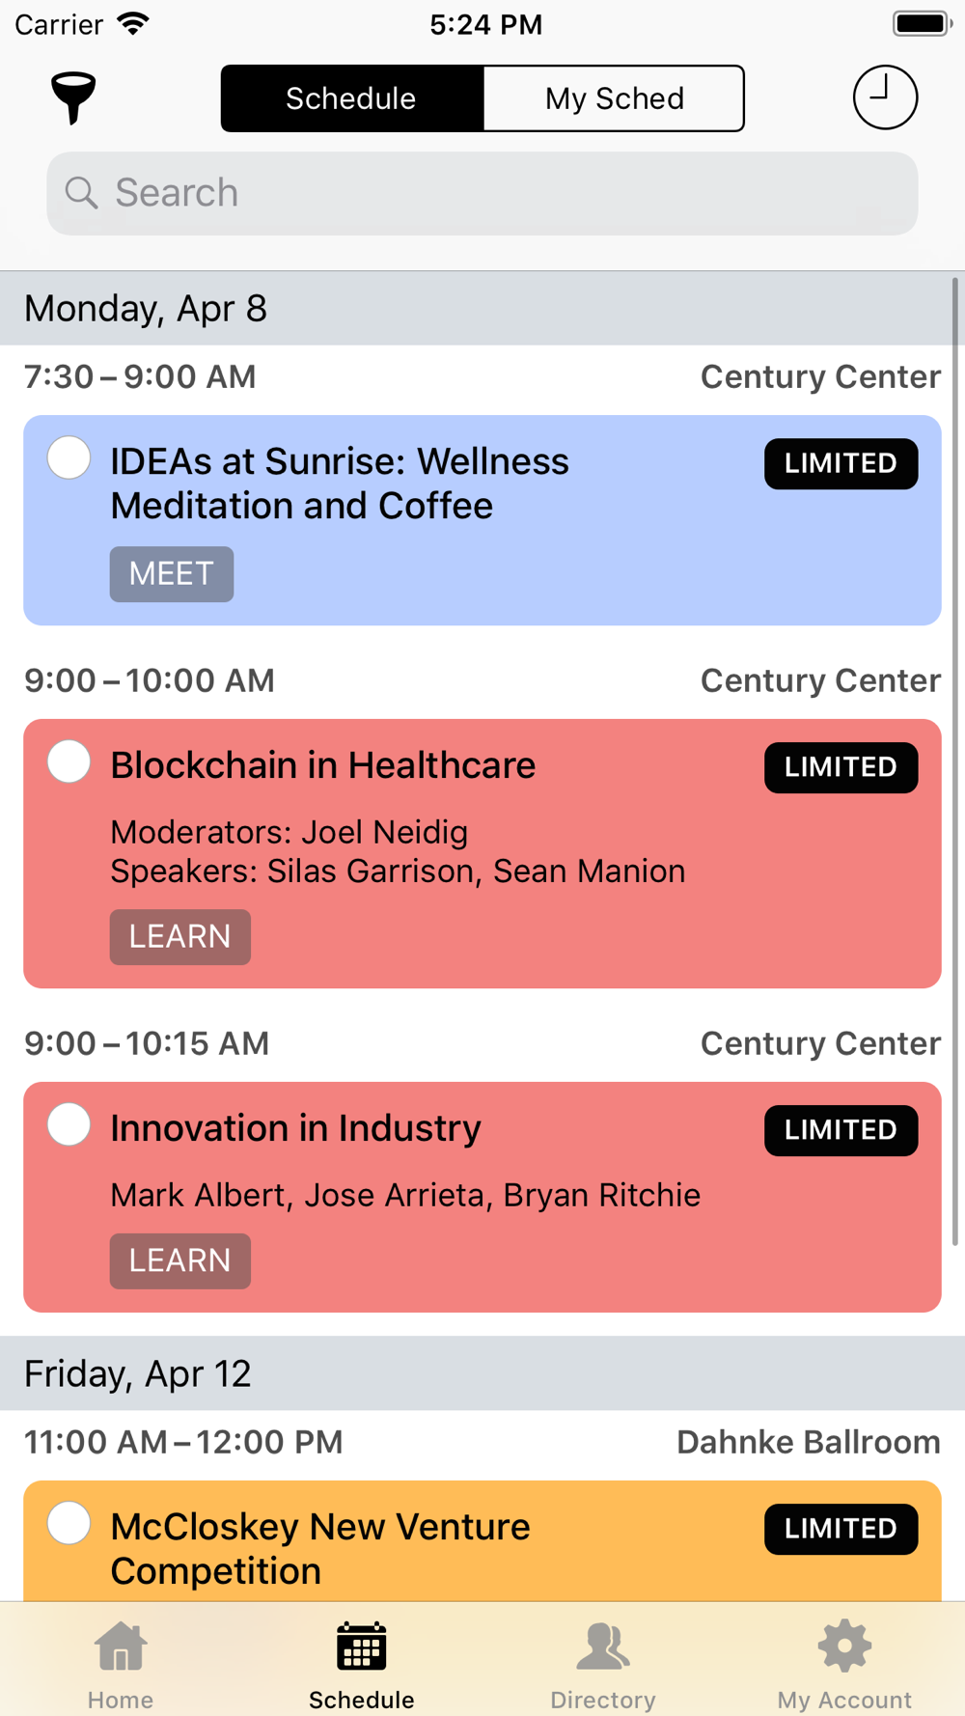
Task: Open the filter funnel icon
Action: [73, 97]
